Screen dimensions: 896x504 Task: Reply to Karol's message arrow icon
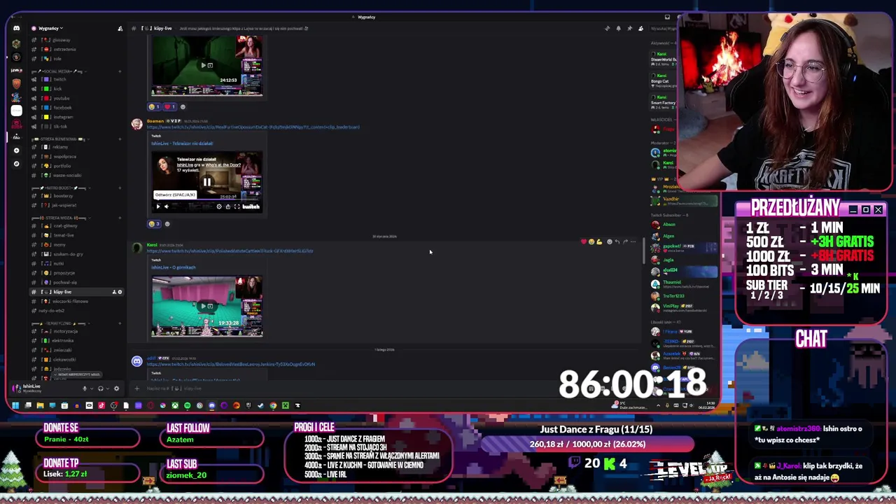click(617, 241)
